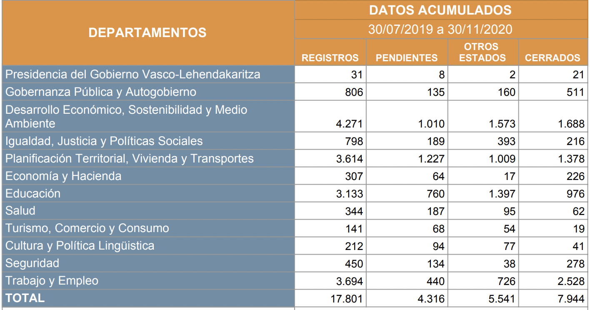Select the DATOS ACUMULADOS header cell
The height and width of the screenshot is (310, 590).
pos(440,10)
